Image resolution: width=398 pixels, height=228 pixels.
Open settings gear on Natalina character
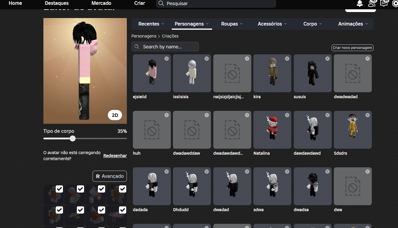point(287,115)
